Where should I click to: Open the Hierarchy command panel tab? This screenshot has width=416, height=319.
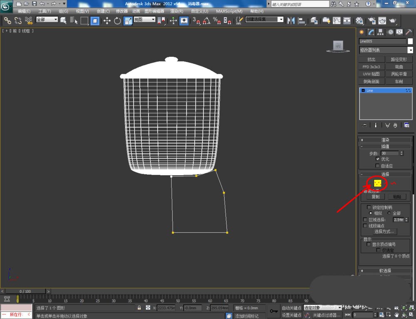[x=381, y=32]
